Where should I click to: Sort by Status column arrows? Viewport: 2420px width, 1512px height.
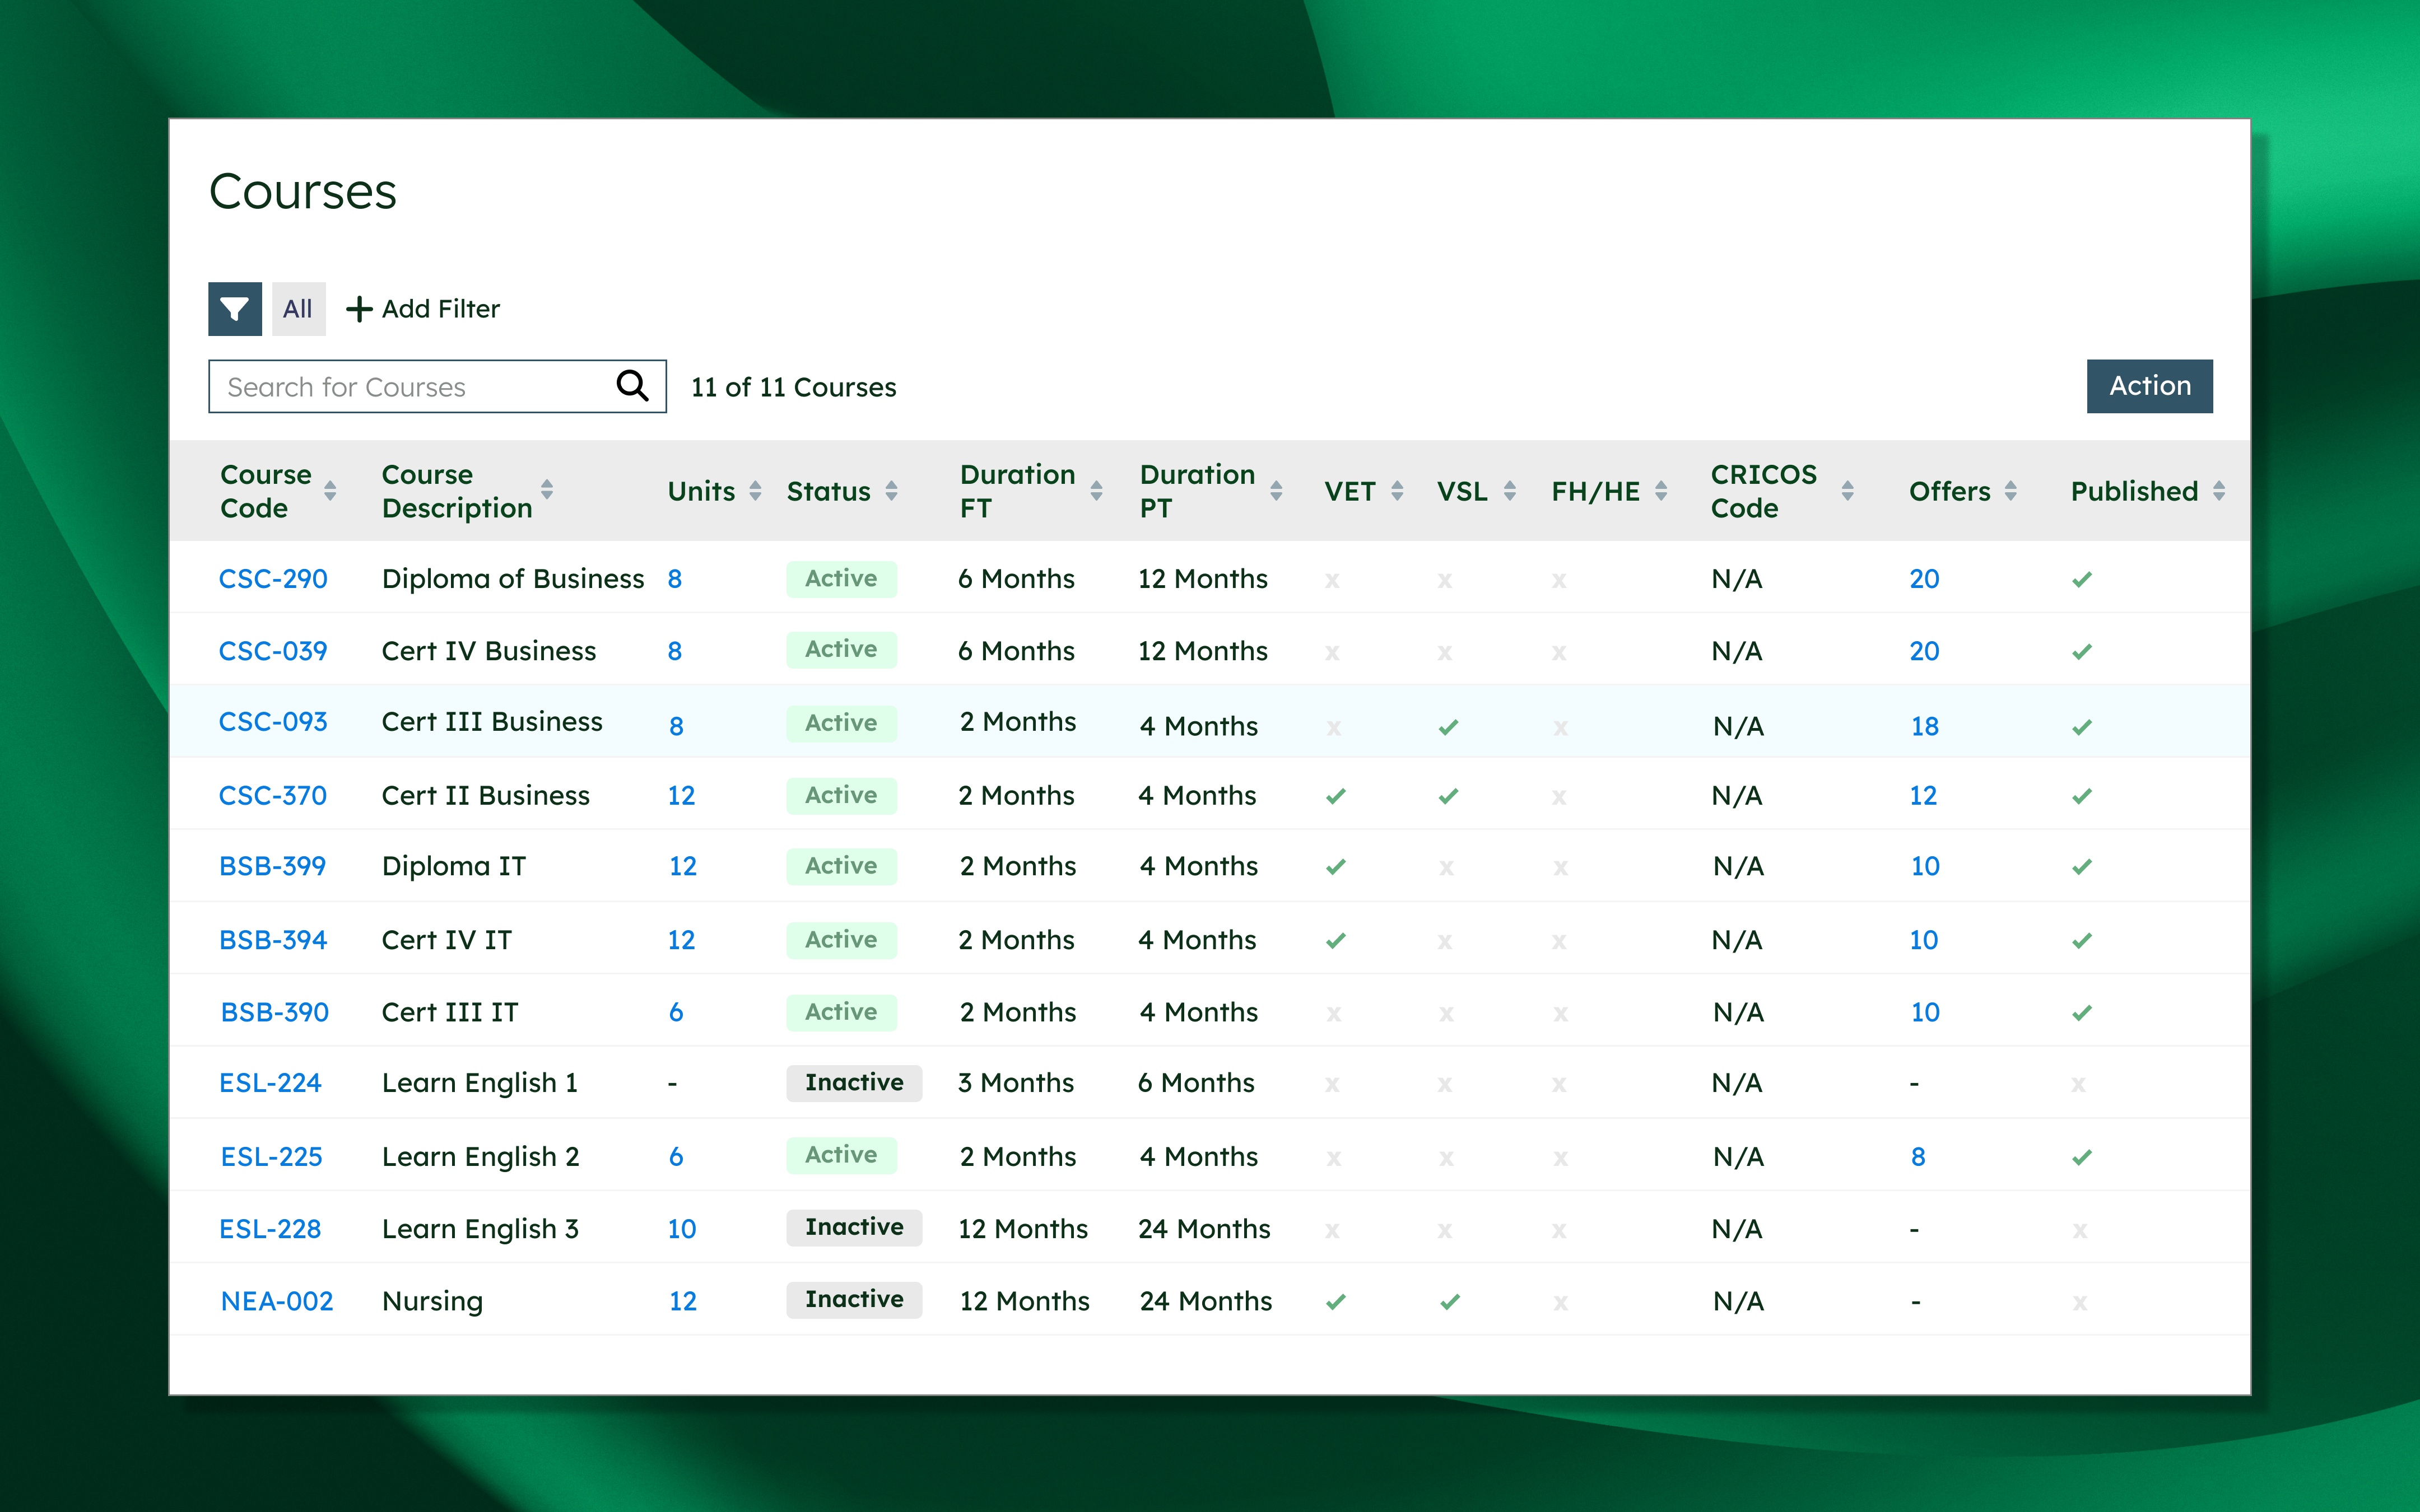pos(891,491)
